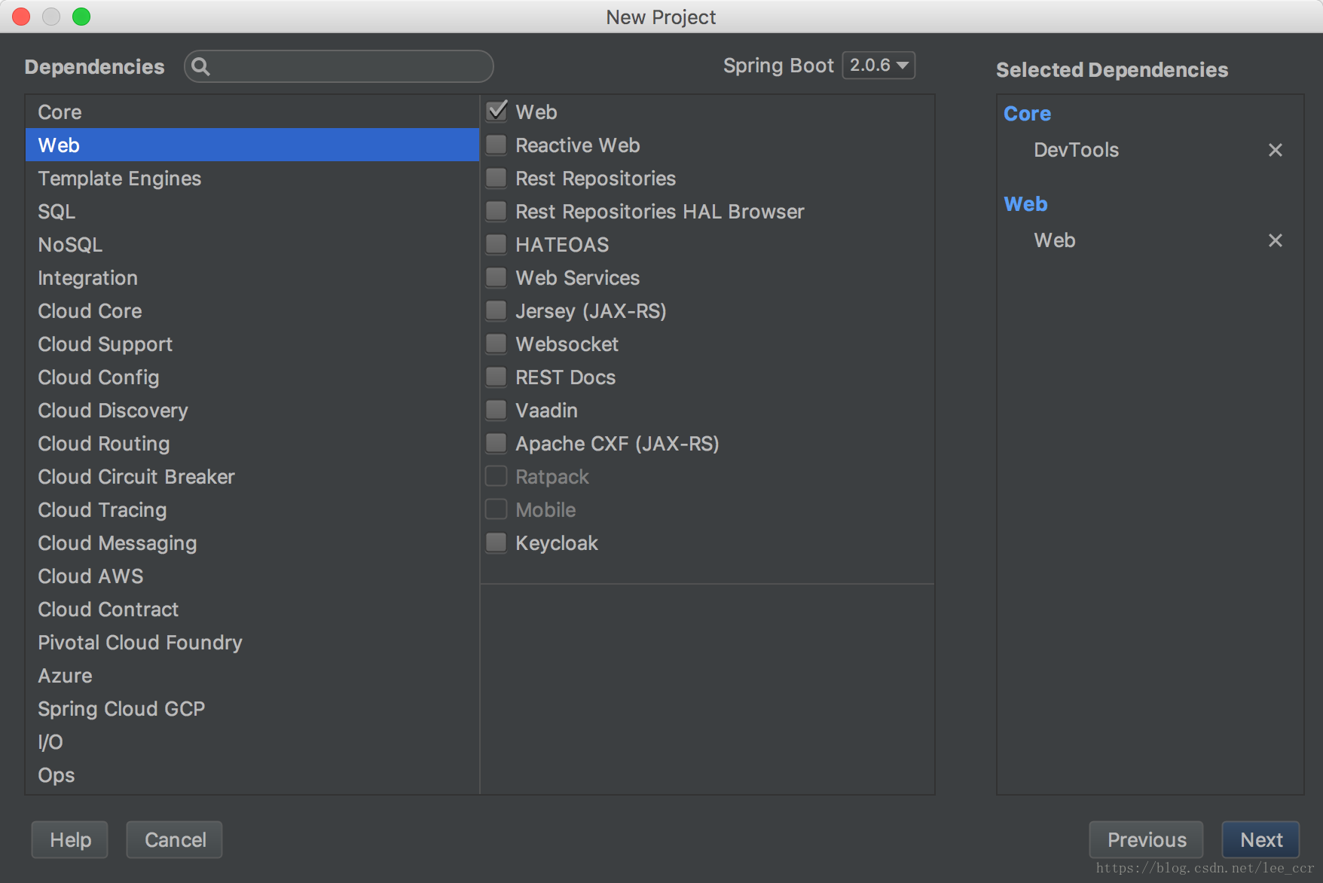Maximize the New Project window
Image resolution: width=1323 pixels, height=883 pixels.
click(x=81, y=17)
